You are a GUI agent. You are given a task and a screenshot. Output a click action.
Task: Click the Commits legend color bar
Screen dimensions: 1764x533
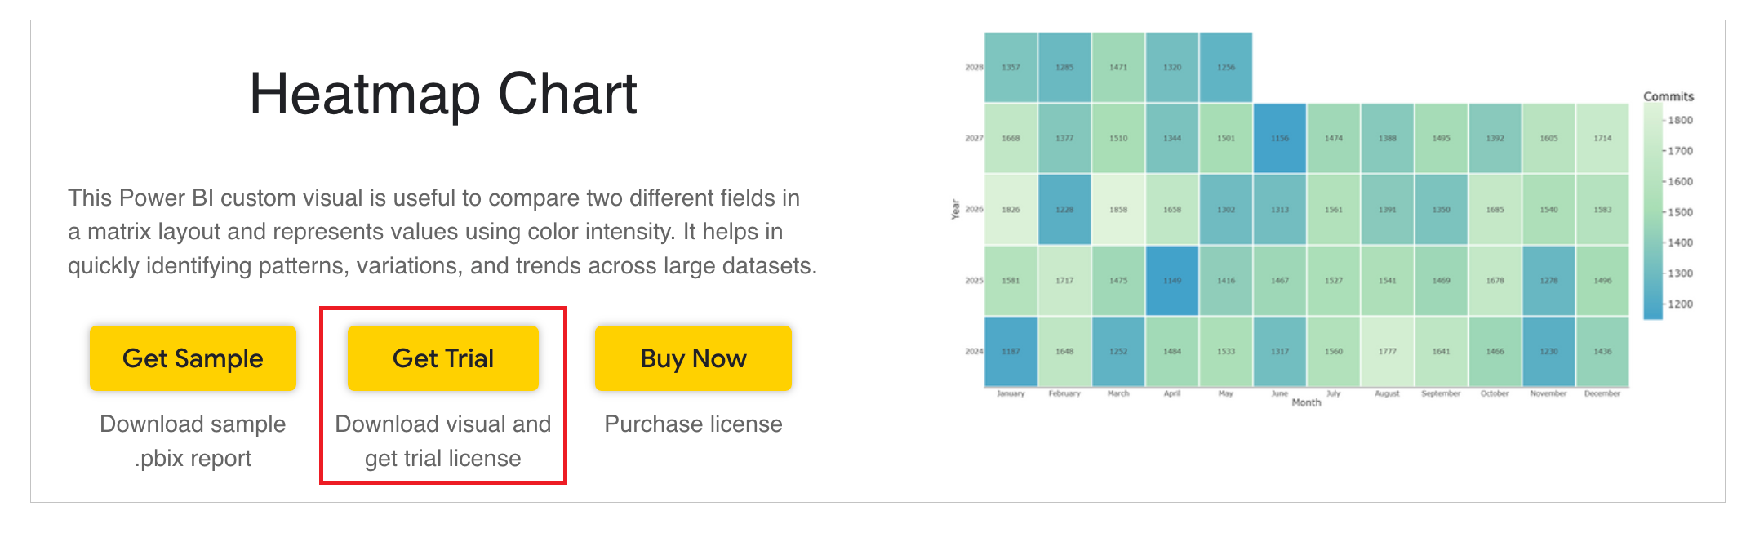click(1652, 212)
